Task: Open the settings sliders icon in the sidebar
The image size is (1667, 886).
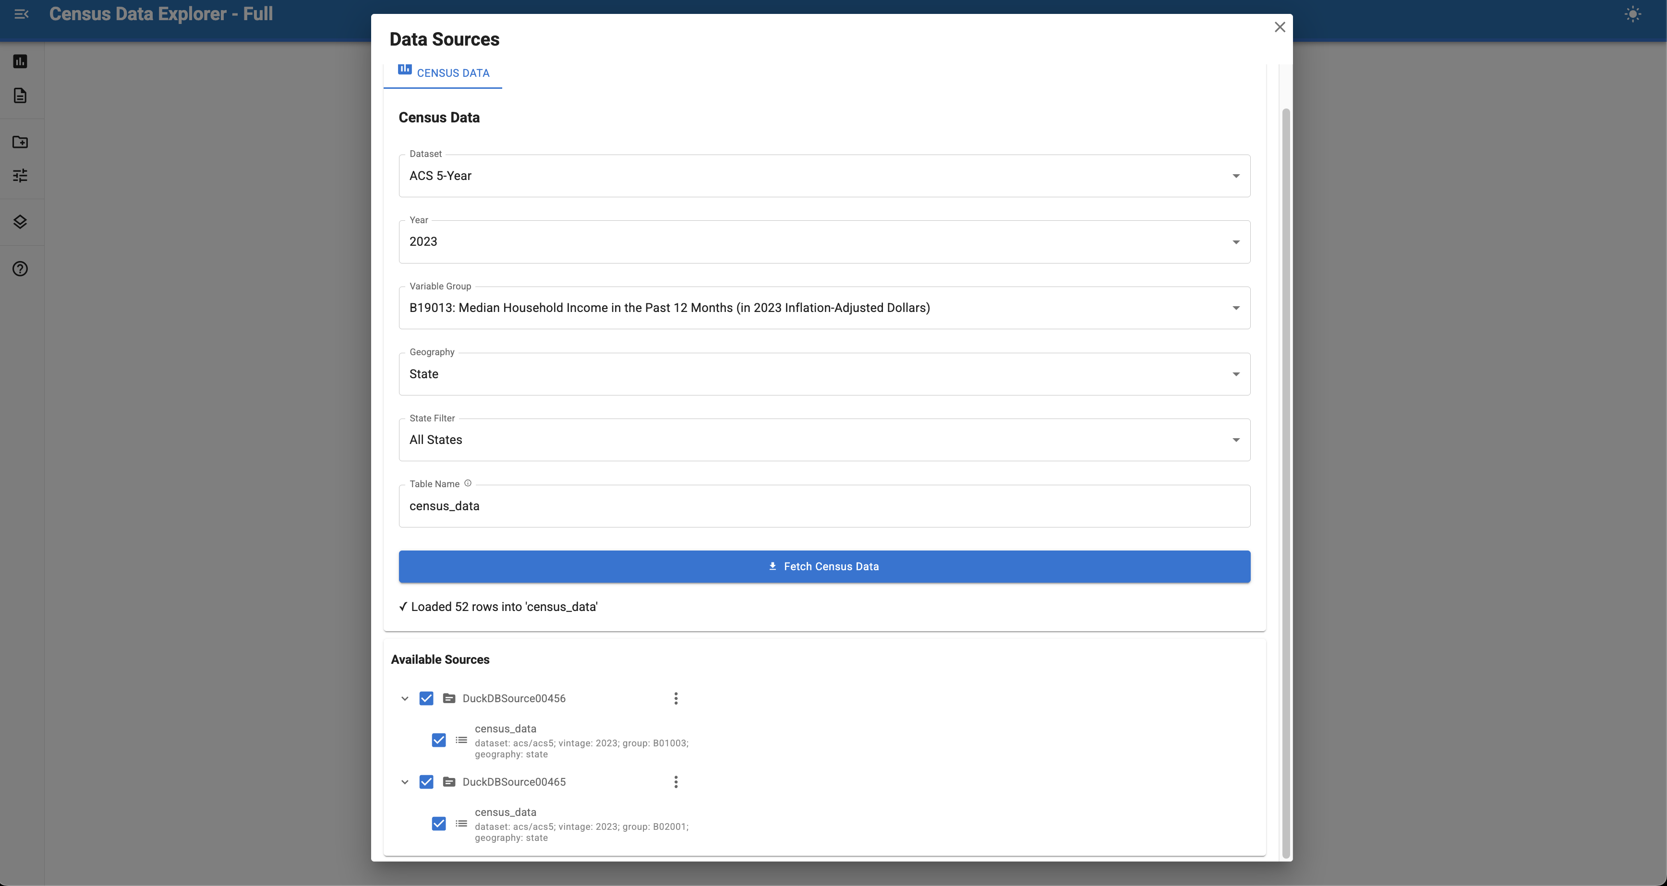Action: pyautogui.click(x=20, y=175)
